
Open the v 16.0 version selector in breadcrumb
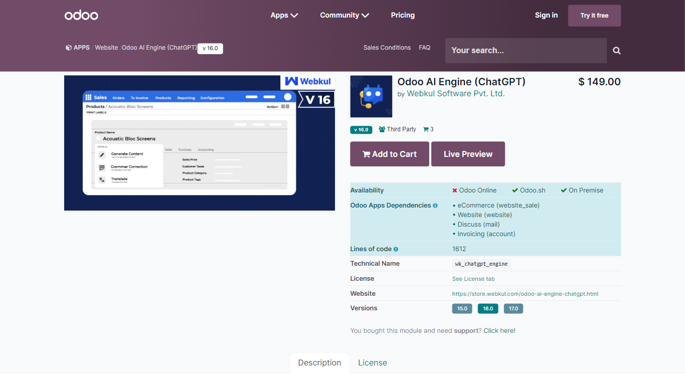pos(210,49)
